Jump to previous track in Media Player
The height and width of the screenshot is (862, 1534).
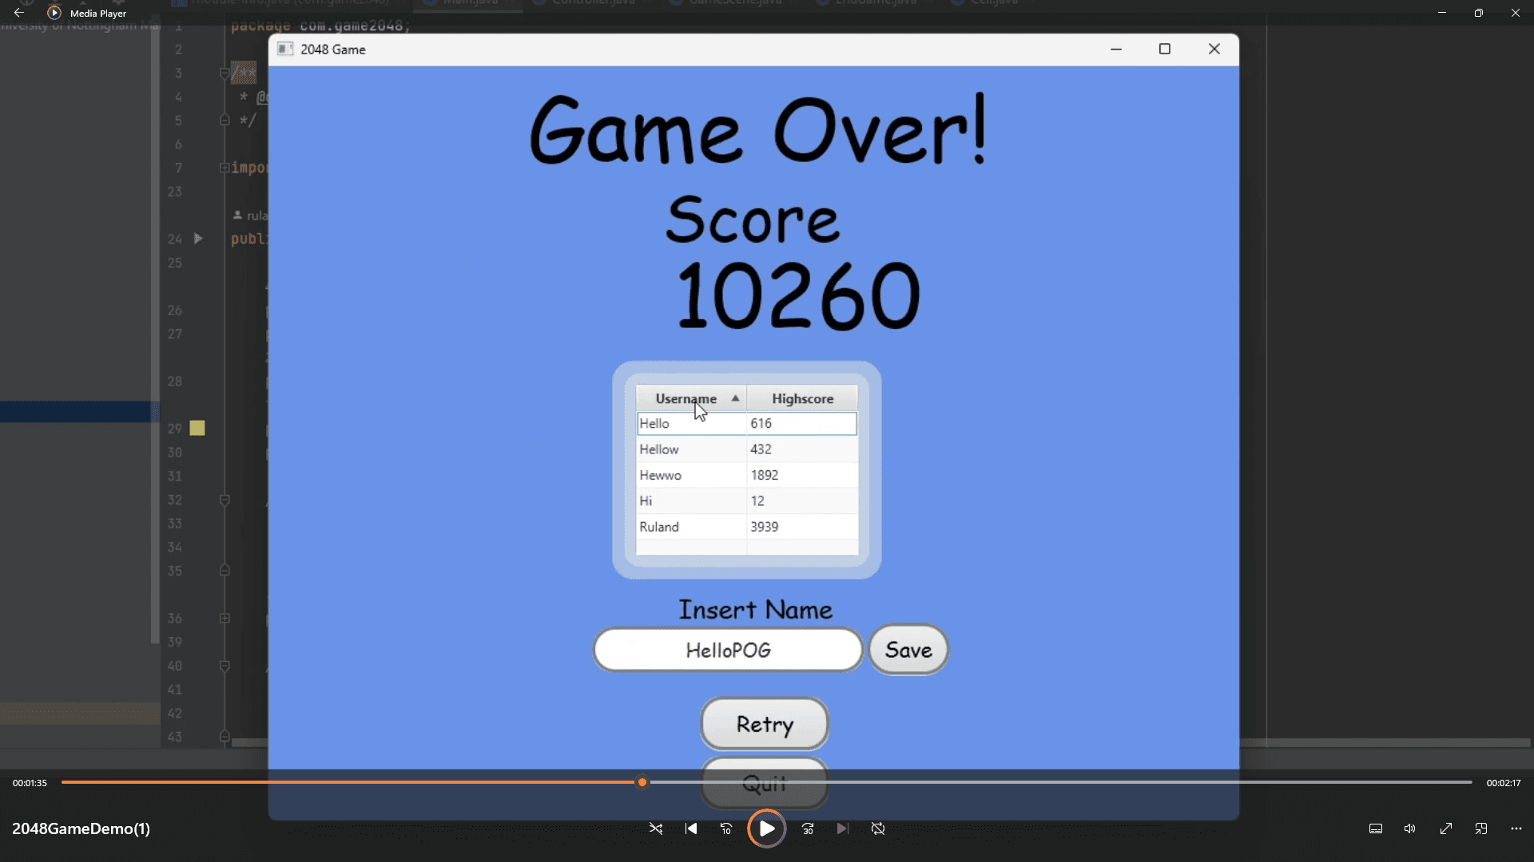[x=691, y=828]
